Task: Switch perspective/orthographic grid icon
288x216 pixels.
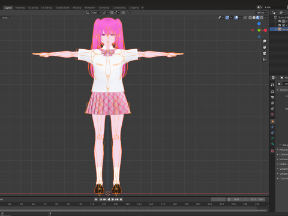Action: pyautogui.click(x=265, y=59)
